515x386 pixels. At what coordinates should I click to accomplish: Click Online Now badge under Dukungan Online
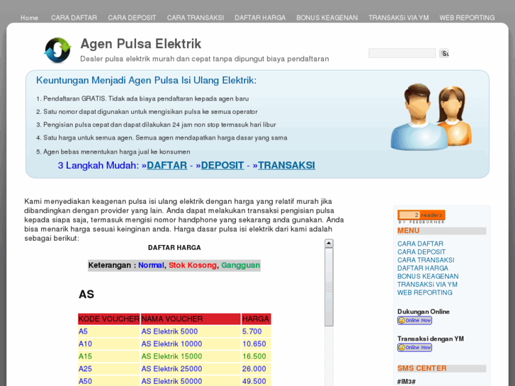(414, 320)
